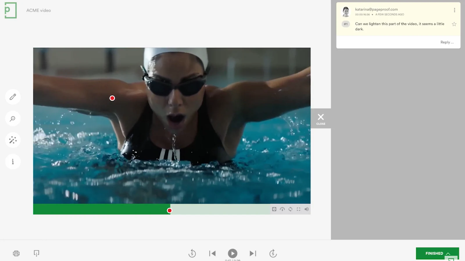Click the print icon at bottom left
465x261 pixels.
16,253
